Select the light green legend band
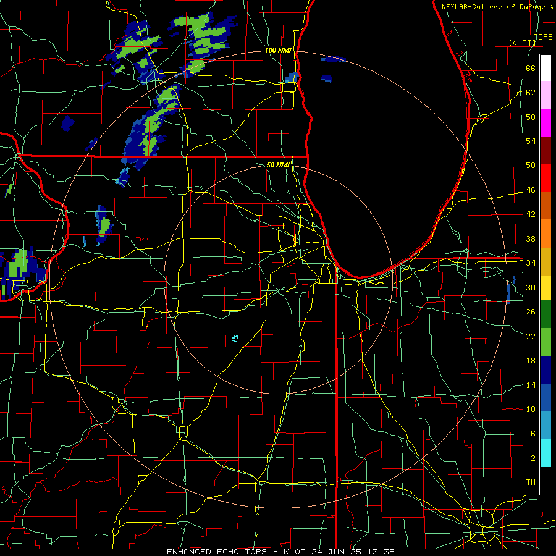This screenshot has height=556, width=556. [x=545, y=342]
